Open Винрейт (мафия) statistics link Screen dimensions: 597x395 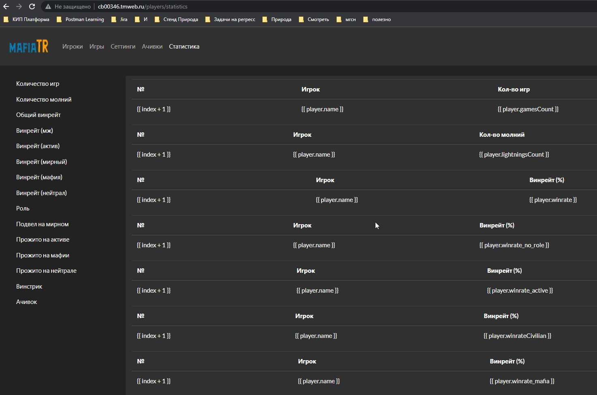tap(39, 177)
